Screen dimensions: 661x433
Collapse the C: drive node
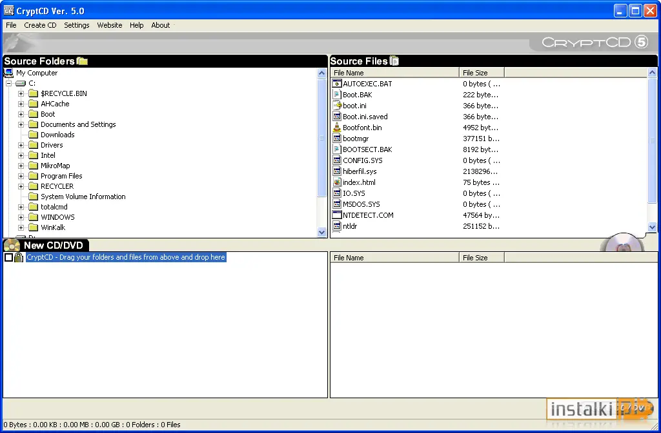click(8, 83)
